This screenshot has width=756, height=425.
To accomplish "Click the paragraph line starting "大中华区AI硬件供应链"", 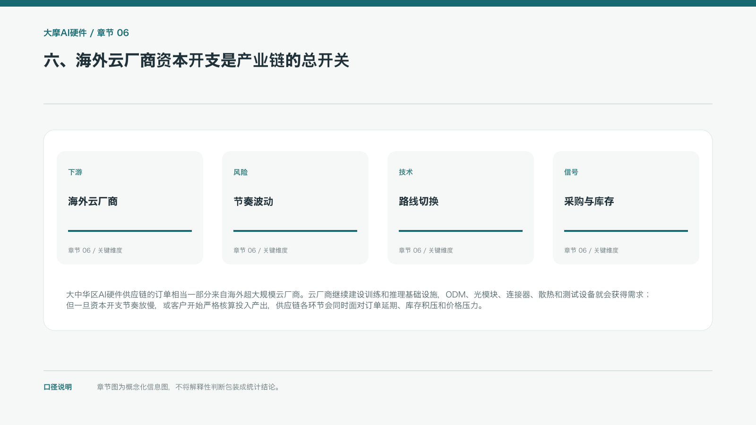I will tap(358, 295).
